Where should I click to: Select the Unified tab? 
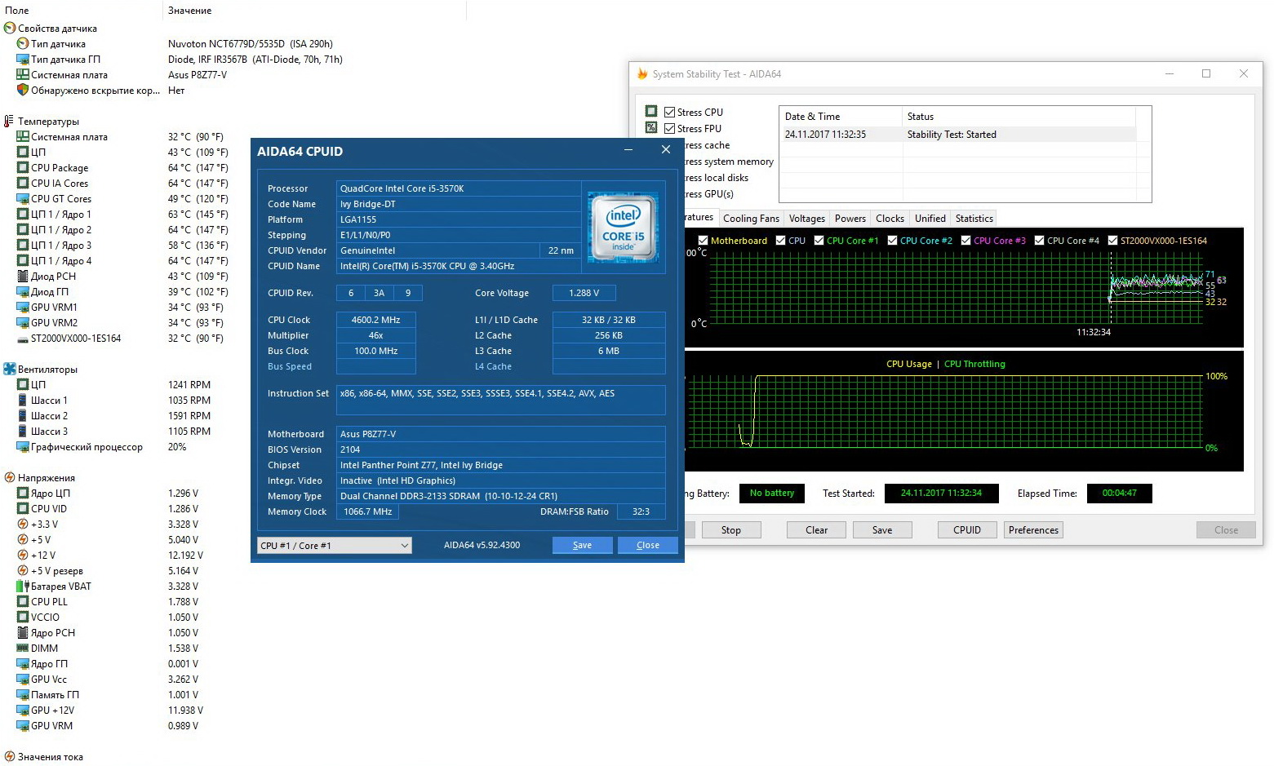(930, 218)
